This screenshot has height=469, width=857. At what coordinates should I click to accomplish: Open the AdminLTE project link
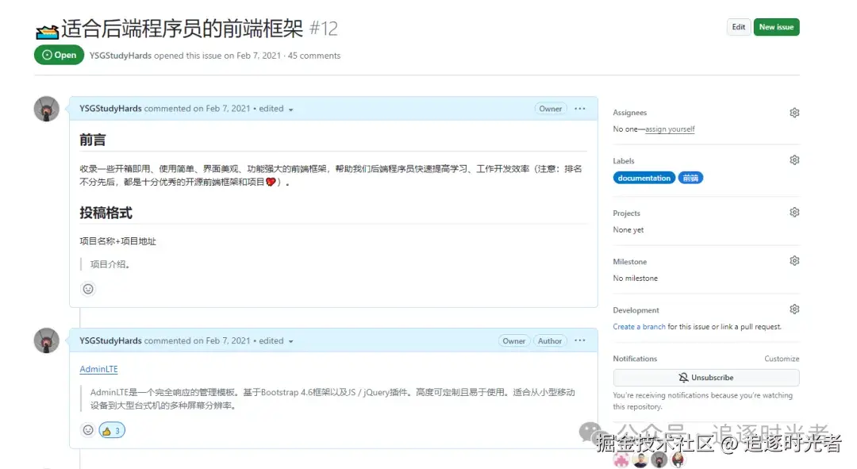point(98,368)
